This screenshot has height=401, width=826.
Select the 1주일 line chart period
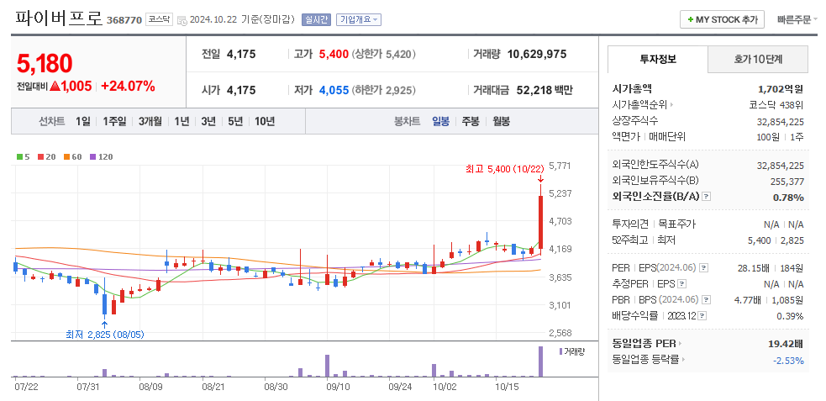pyautogui.click(x=114, y=121)
